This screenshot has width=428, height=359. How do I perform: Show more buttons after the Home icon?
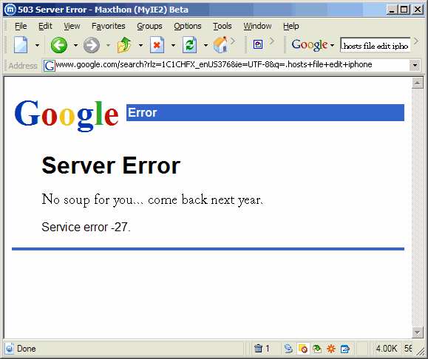(233, 41)
